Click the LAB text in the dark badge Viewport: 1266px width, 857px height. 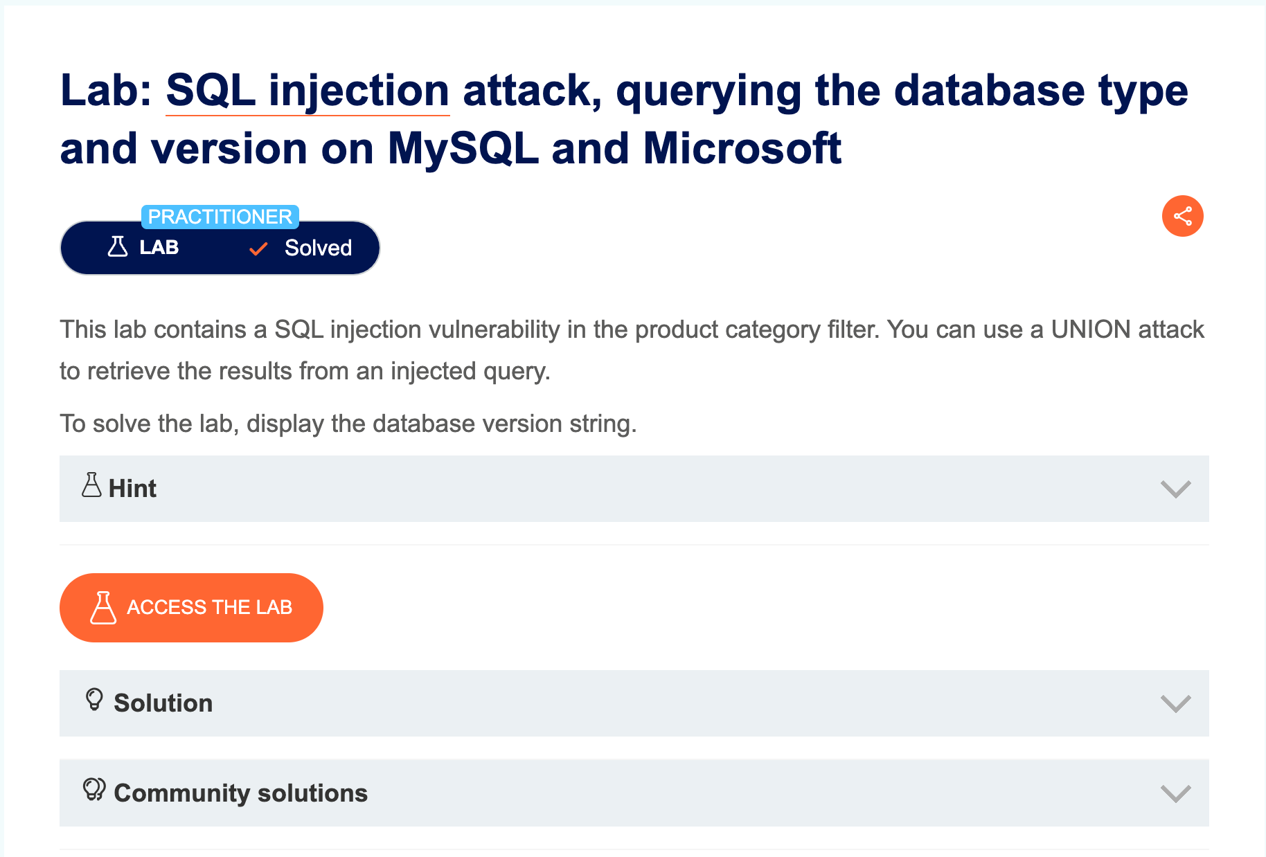pos(159,247)
